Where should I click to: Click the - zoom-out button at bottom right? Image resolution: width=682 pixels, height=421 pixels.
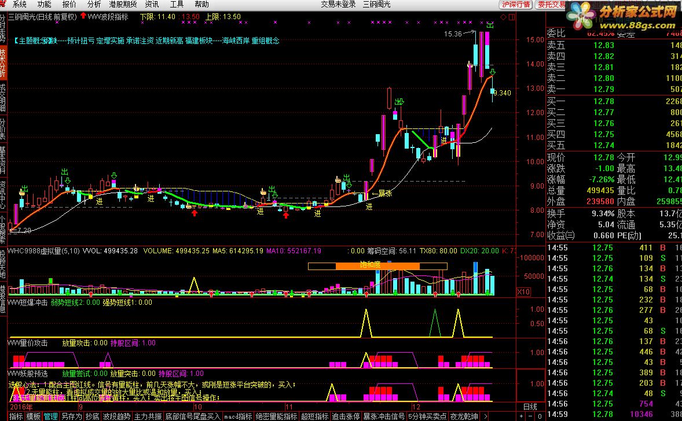(529, 416)
